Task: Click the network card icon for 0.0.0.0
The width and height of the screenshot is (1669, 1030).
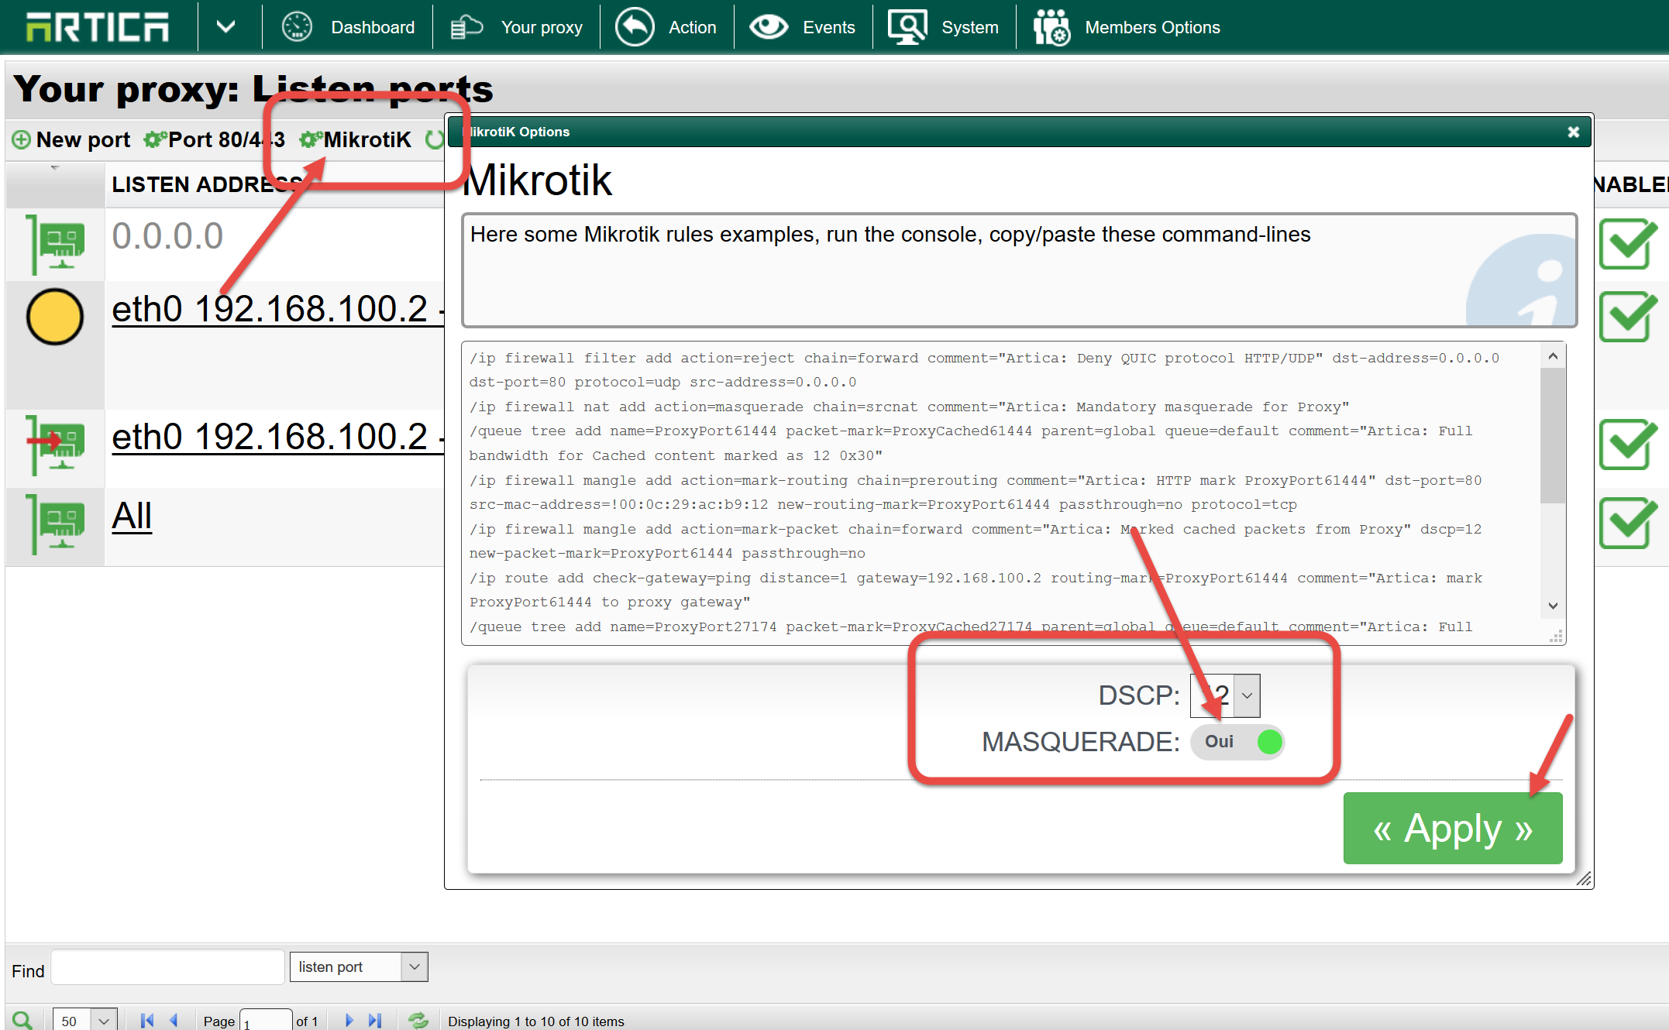Action: (x=55, y=245)
